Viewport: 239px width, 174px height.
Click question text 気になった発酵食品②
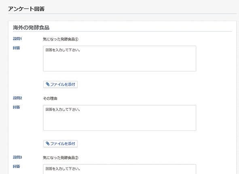click(x=61, y=158)
